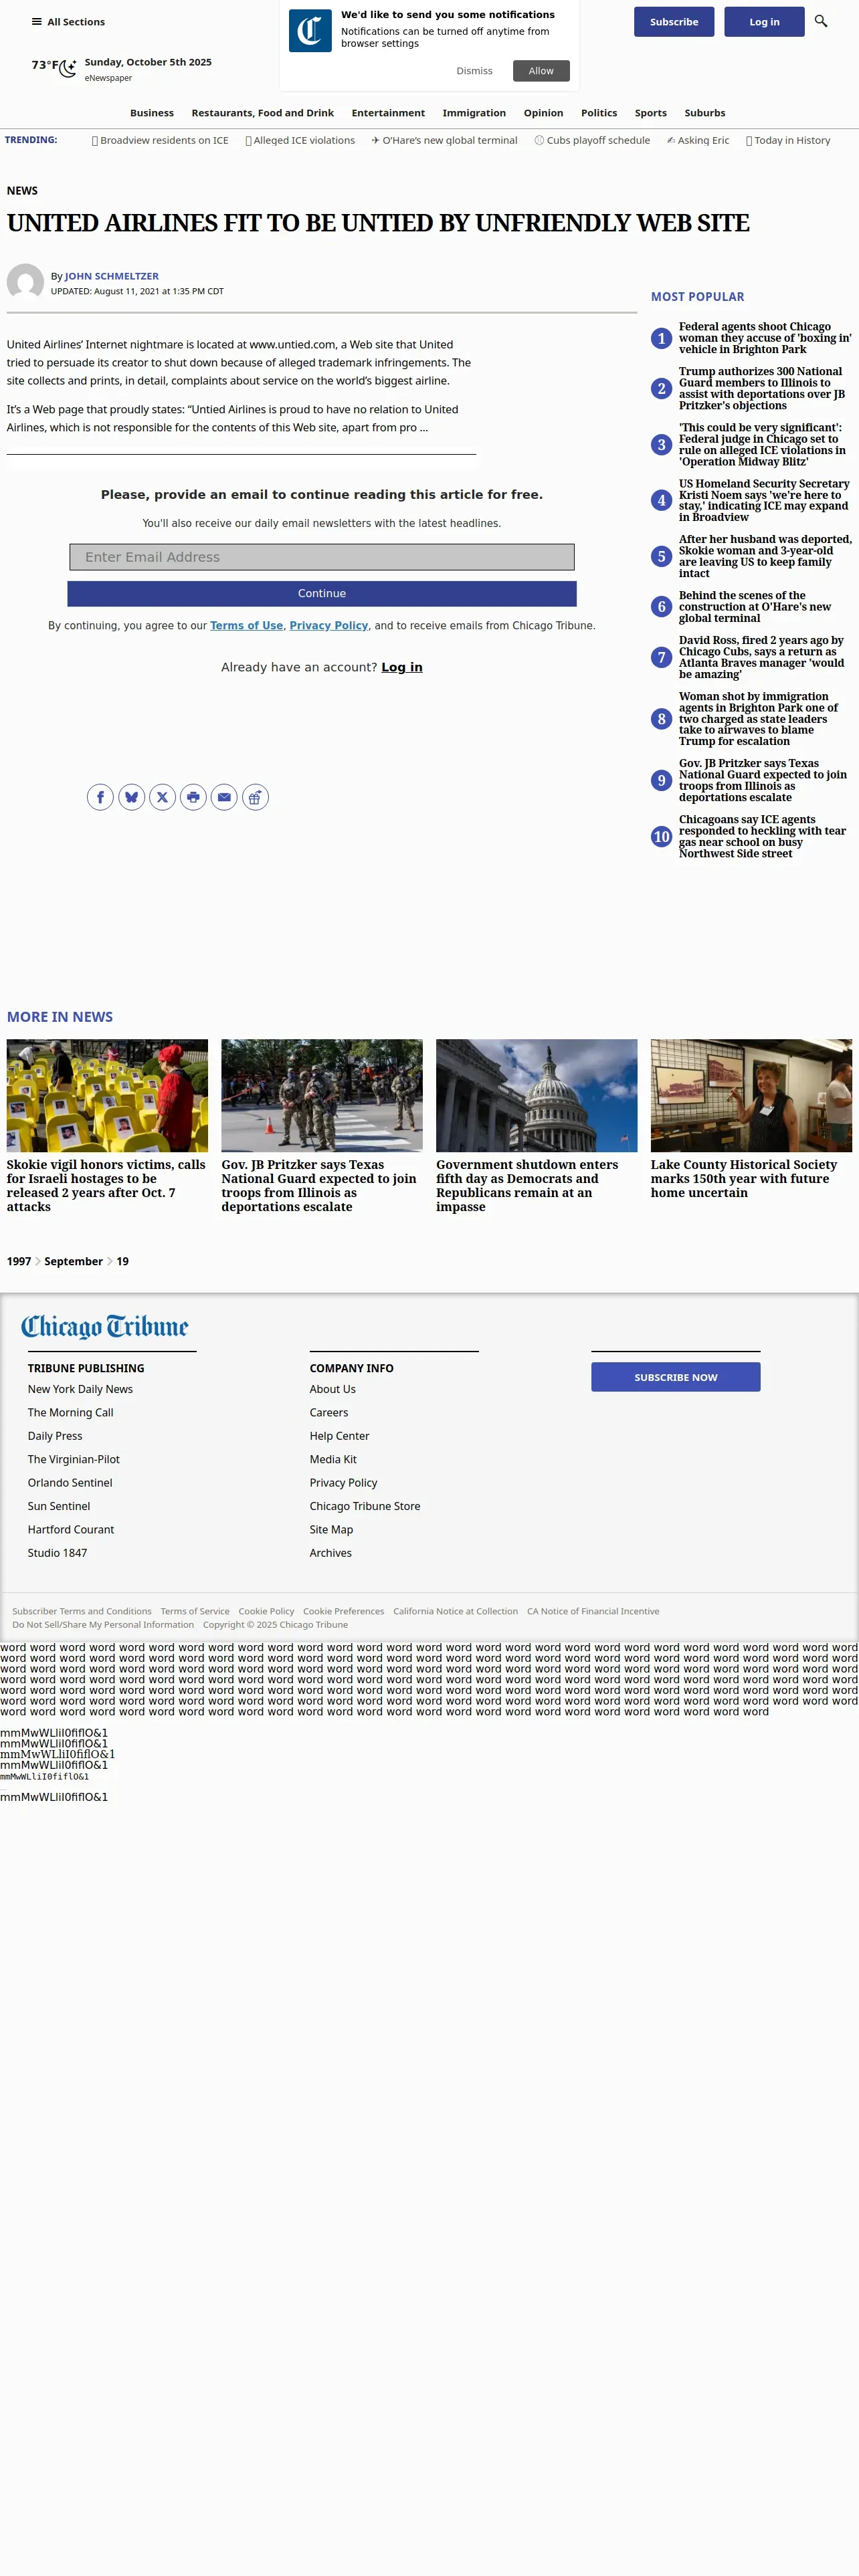Focus the Enter Email Address field
The image size is (859, 2576).
coord(322,557)
